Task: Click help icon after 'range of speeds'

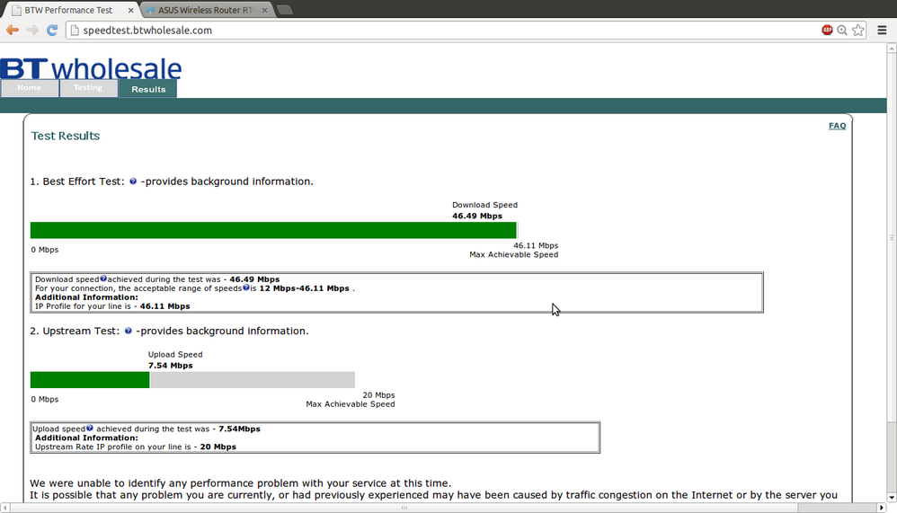Action: 246,287
